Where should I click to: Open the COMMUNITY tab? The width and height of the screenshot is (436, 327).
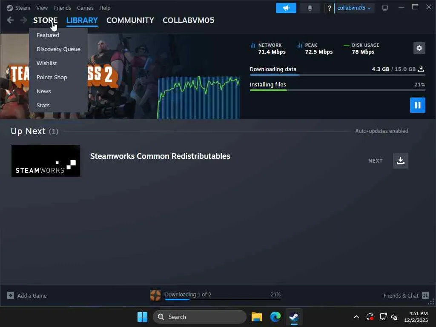coord(130,20)
